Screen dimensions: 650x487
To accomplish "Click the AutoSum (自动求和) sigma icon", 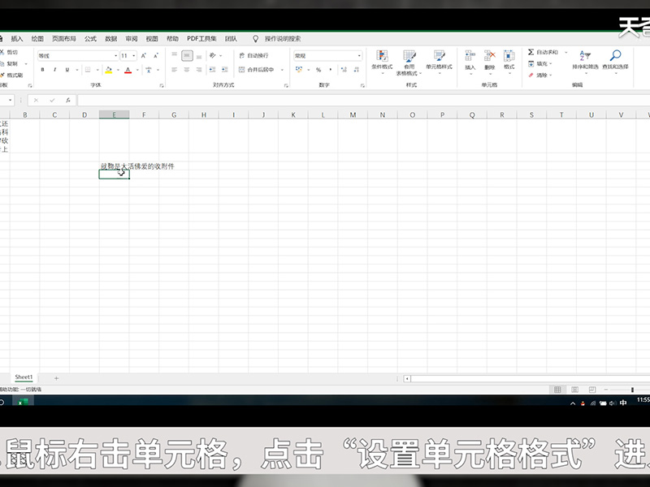I will click(x=531, y=52).
